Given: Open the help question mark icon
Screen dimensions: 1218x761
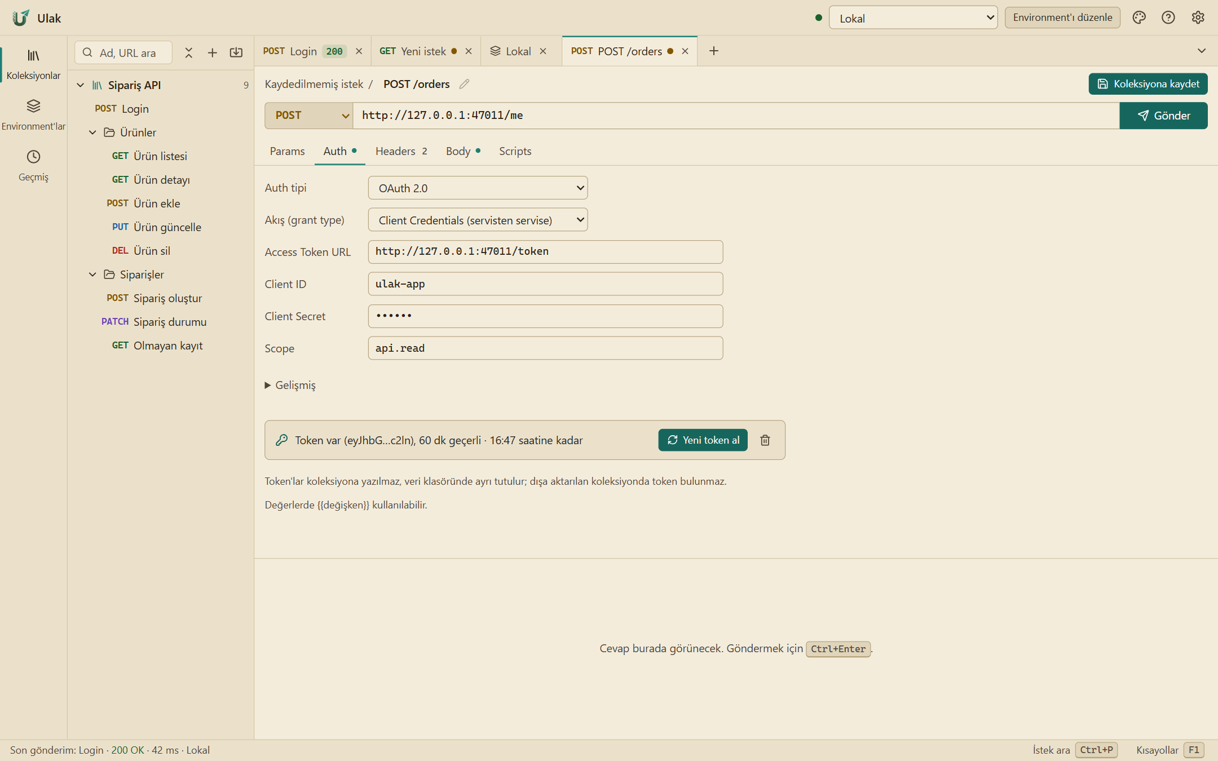Looking at the screenshot, I should click(1168, 17).
